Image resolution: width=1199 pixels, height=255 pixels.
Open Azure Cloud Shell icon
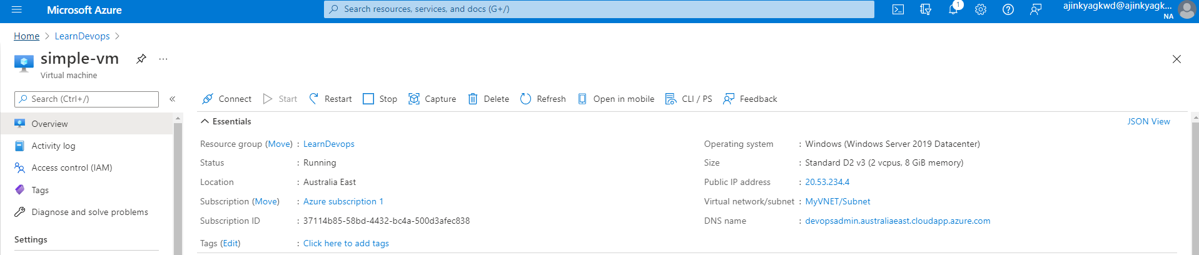click(x=898, y=9)
